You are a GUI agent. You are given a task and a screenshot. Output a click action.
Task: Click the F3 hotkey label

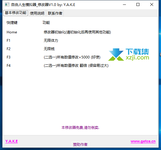(8, 57)
